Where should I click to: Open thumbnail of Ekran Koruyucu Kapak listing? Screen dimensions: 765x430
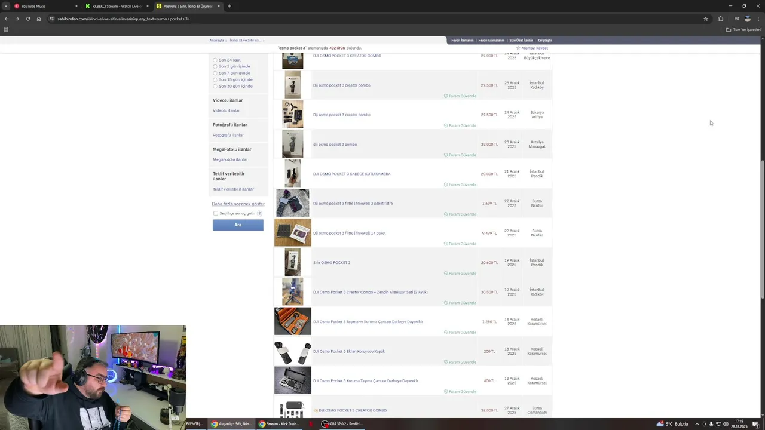(292, 351)
